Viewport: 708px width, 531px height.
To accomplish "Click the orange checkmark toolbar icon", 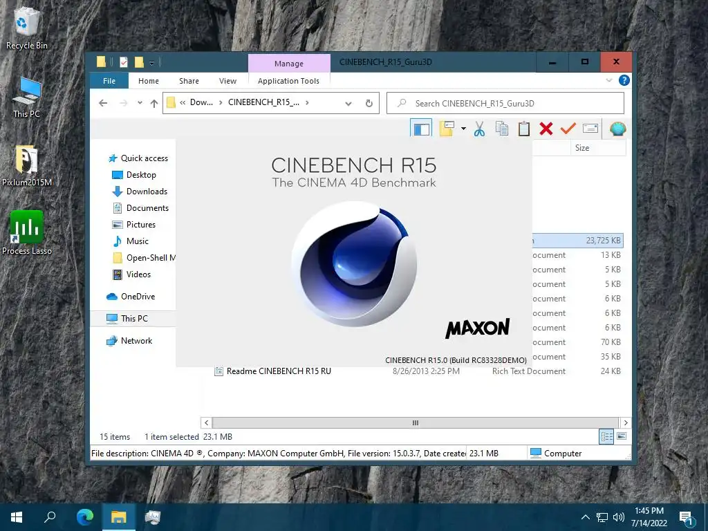I will (568, 129).
